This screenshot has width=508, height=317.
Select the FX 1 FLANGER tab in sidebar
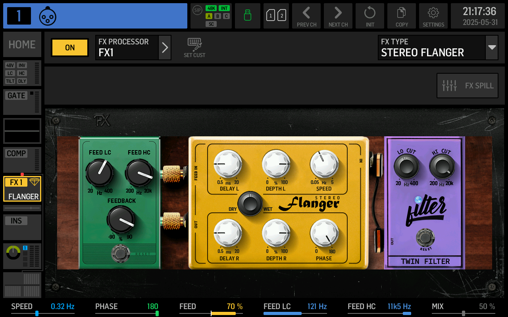pyautogui.click(x=22, y=189)
